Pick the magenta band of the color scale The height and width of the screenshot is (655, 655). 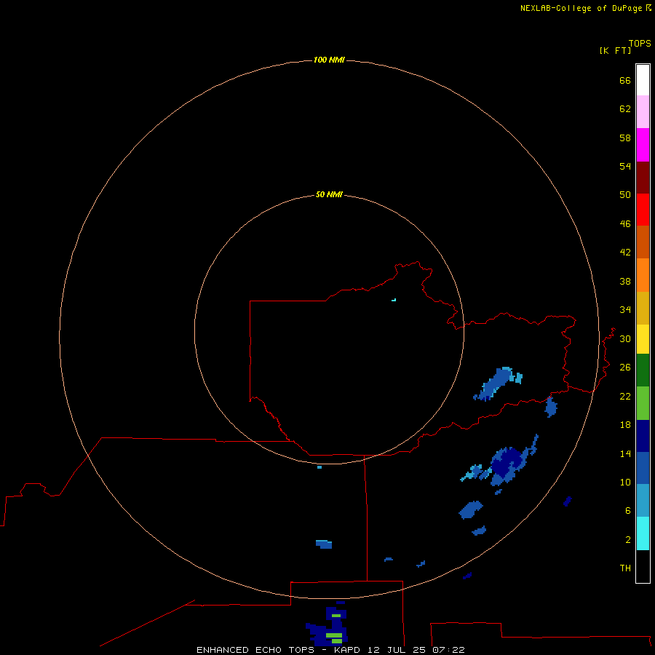(643, 145)
